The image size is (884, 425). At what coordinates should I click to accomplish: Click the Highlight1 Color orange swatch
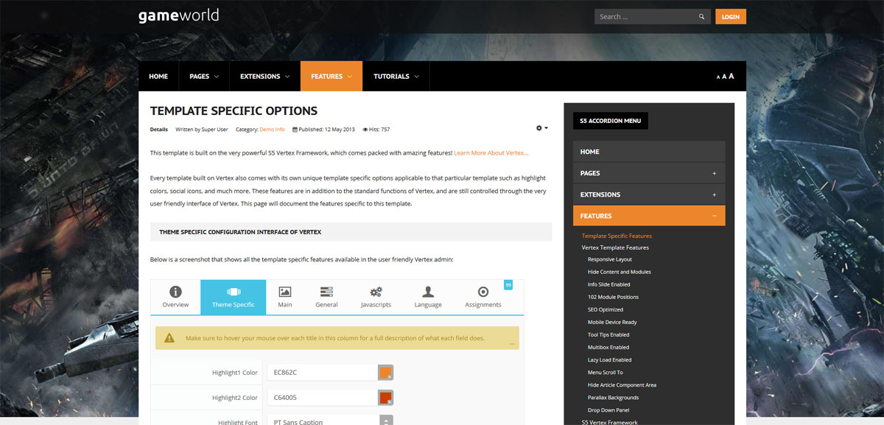coord(385,373)
